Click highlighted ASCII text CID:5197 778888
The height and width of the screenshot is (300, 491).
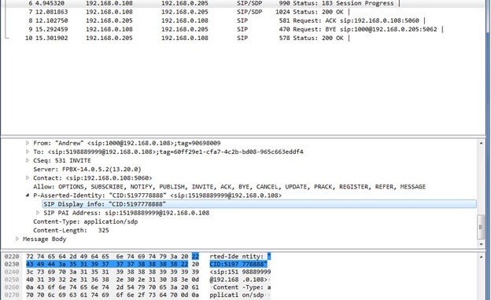[238, 265]
